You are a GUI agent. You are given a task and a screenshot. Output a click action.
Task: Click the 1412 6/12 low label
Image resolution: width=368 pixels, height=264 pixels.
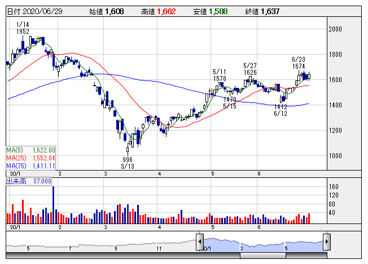coord(281,110)
